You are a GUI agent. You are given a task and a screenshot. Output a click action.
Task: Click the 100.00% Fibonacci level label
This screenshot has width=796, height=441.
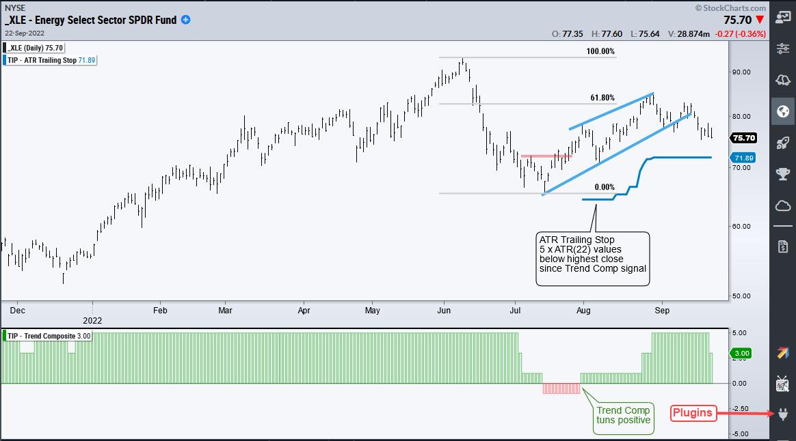click(600, 51)
